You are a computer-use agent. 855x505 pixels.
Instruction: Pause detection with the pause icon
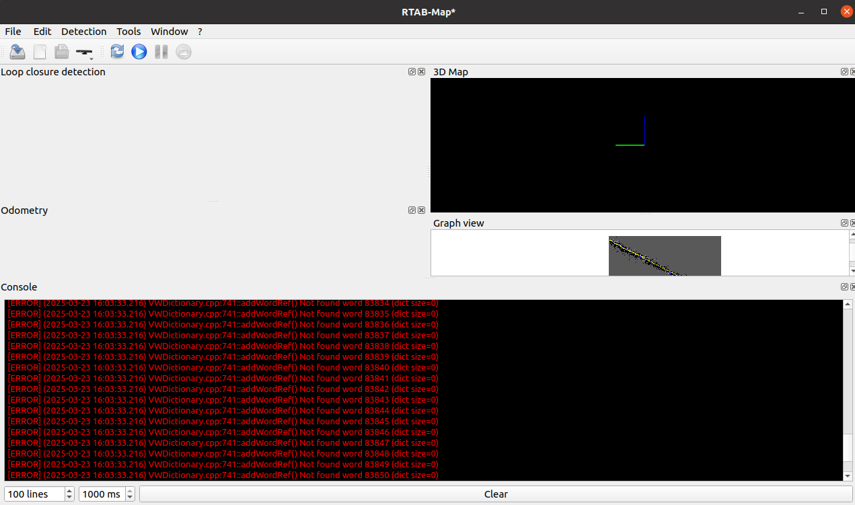click(161, 52)
